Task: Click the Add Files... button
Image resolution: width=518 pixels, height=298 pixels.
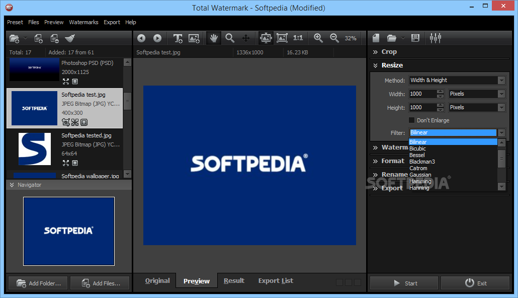Action: (x=100, y=283)
